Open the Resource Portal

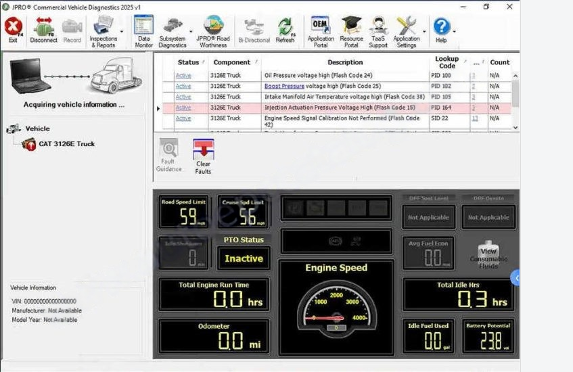[x=351, y=32]
